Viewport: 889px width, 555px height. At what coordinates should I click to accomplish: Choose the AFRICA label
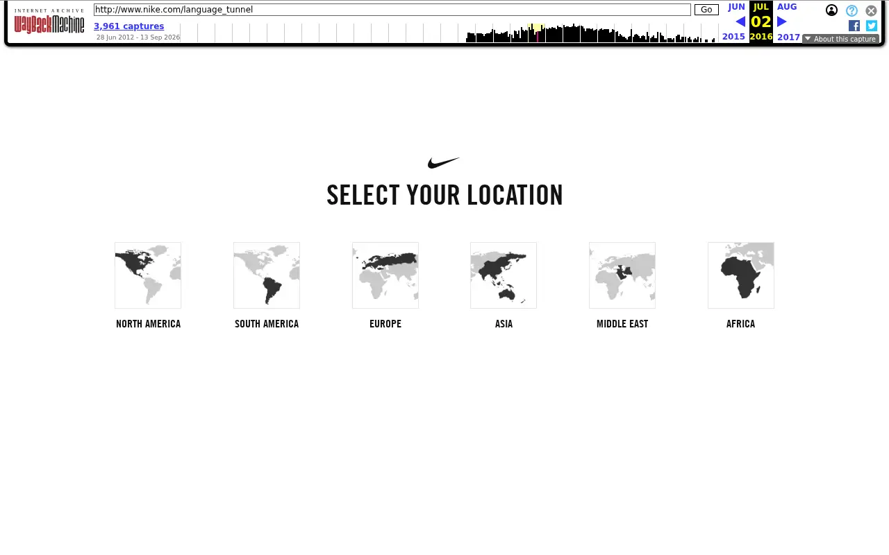tap(741, 324)
